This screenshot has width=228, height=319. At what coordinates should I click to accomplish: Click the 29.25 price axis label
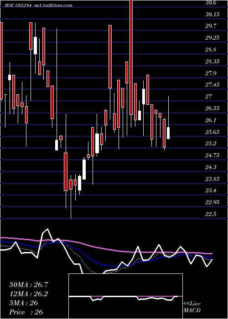pos(212,38)
